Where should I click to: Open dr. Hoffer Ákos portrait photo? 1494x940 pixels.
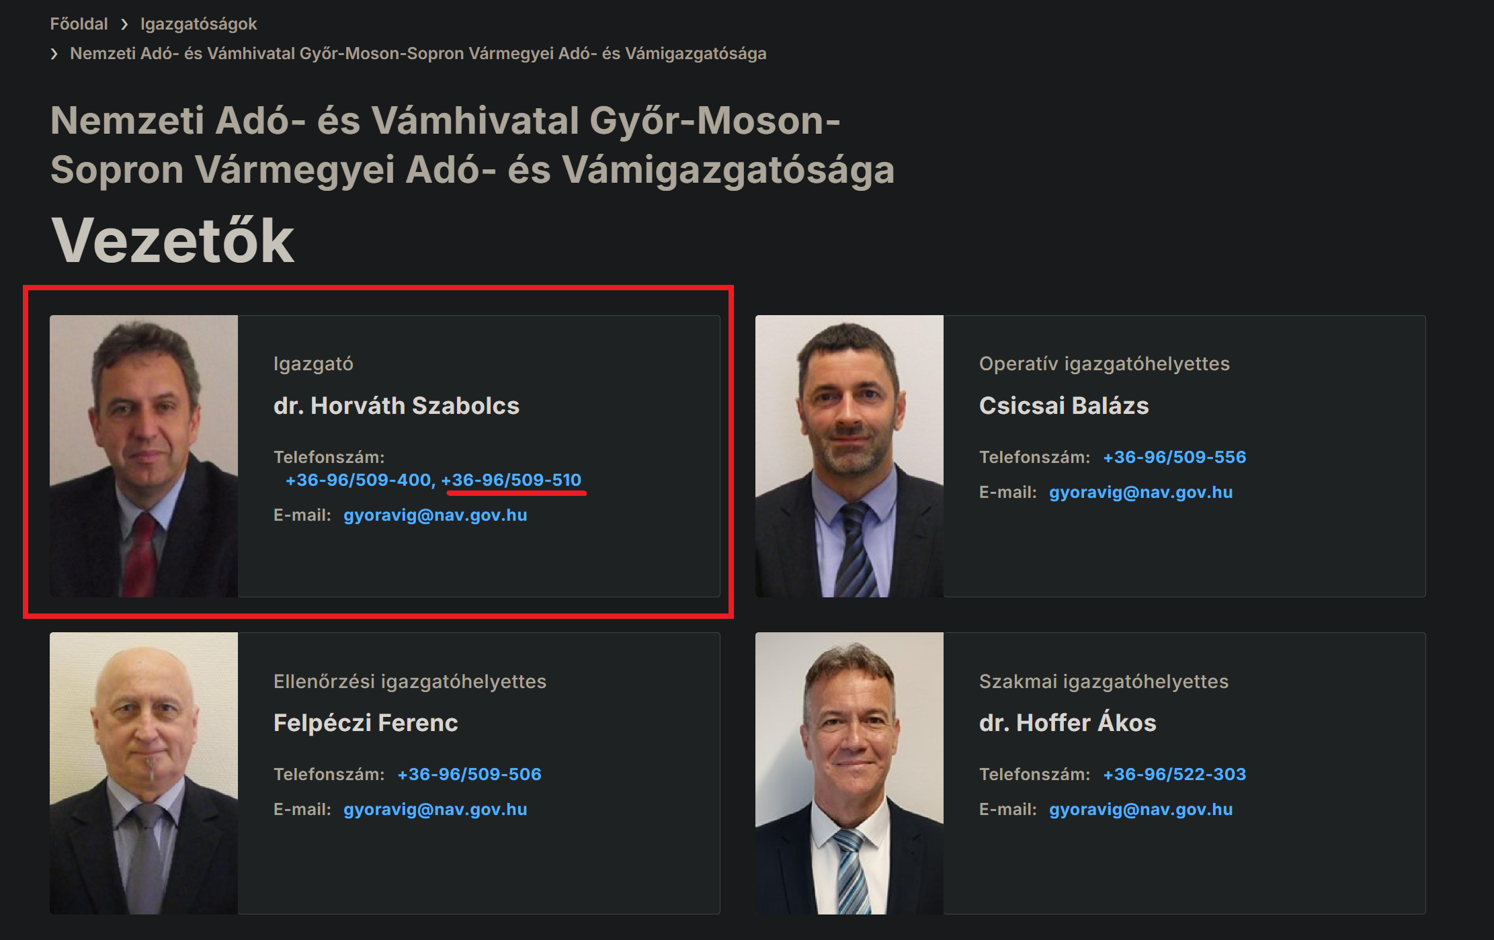(849, 773)
